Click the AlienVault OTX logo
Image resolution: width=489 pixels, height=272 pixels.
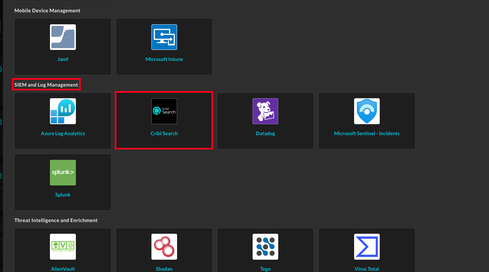pos(63,247)
